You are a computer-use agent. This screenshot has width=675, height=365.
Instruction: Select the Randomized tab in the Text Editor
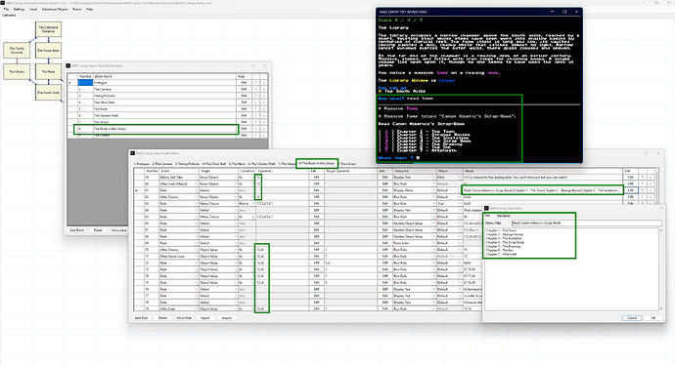pos(504,216)
